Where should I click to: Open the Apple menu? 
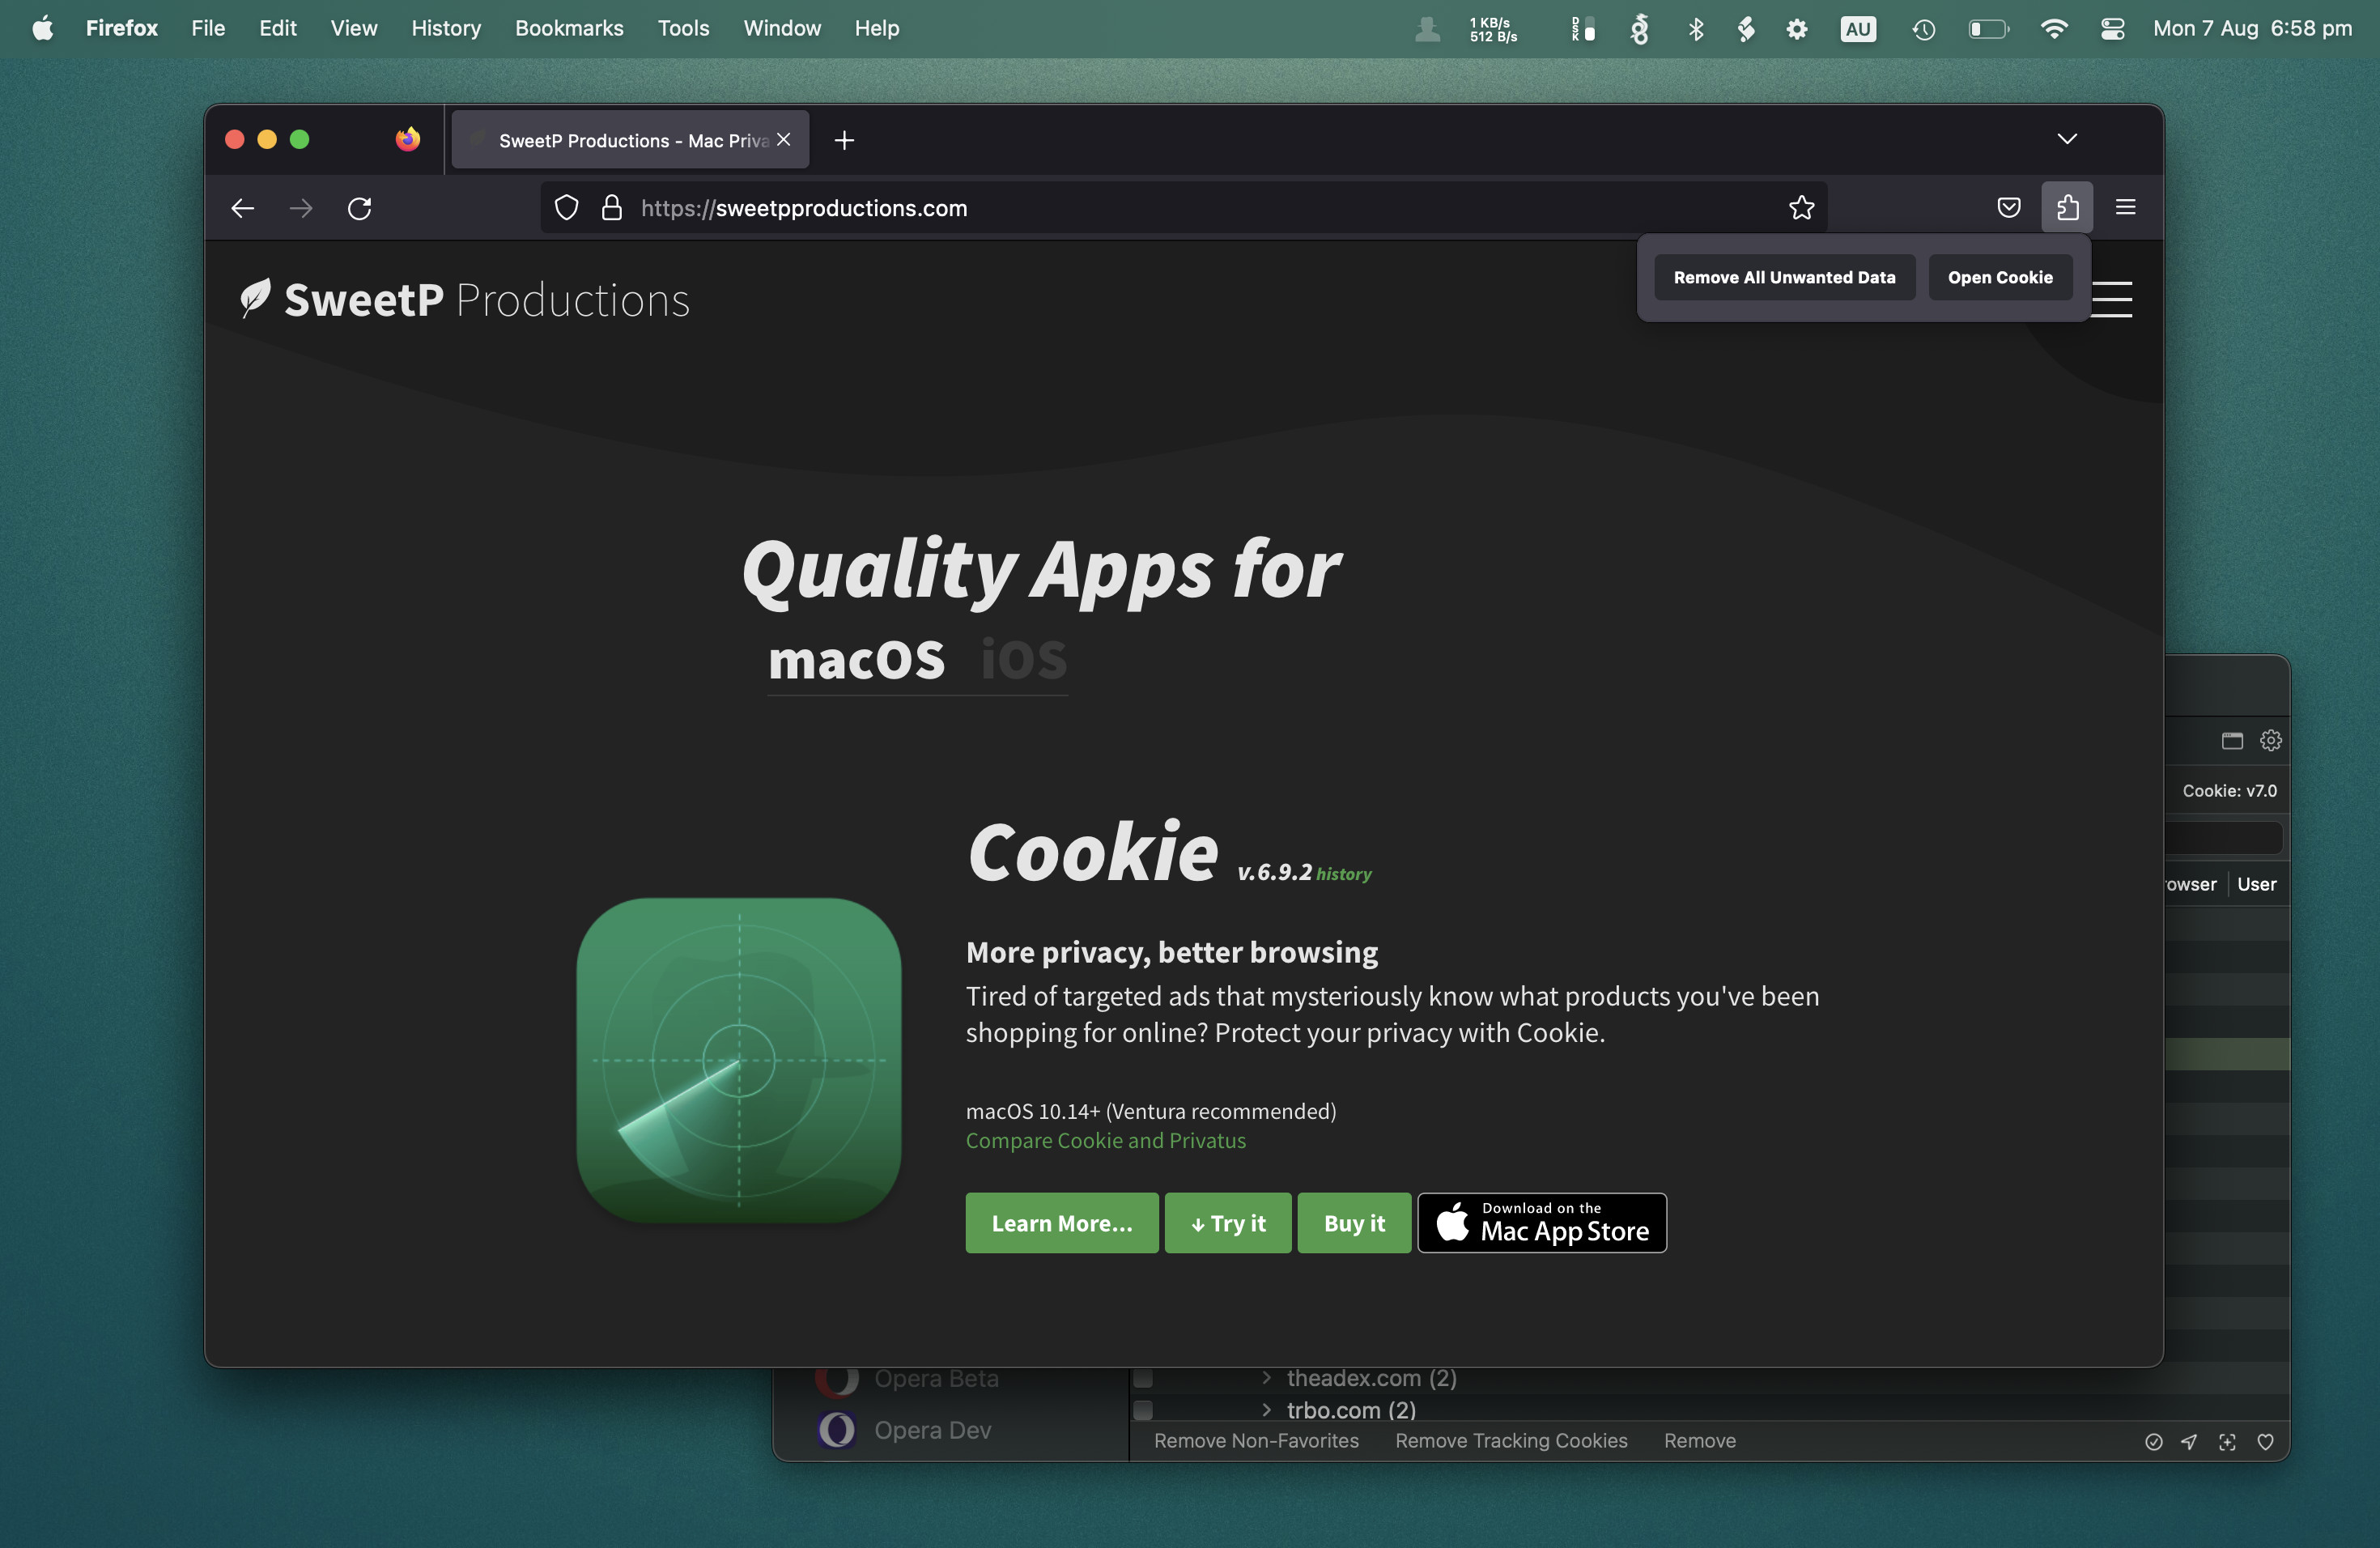pyautogui.click(x=43, y=28)
